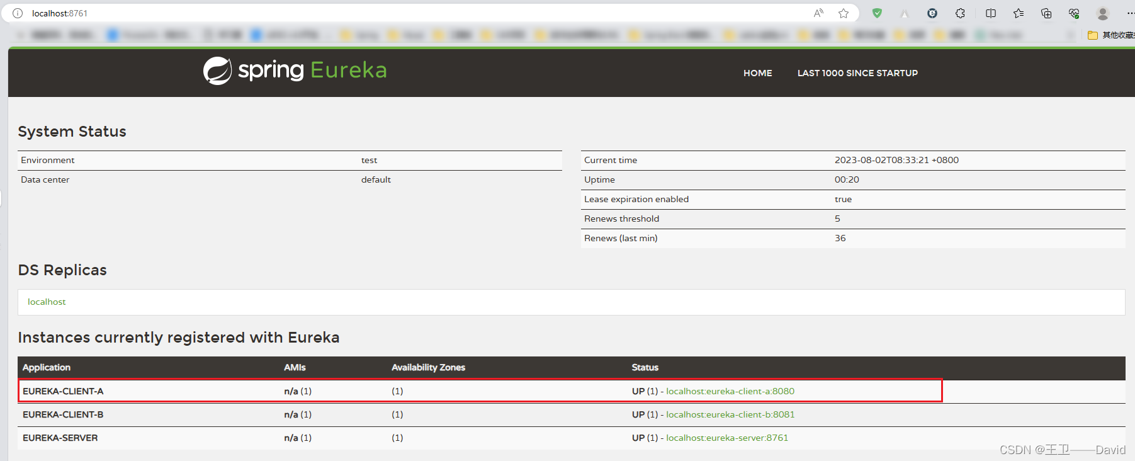Click the site information icon in address bar
This screenshot has width=1135, height=461.
(18, 13)
